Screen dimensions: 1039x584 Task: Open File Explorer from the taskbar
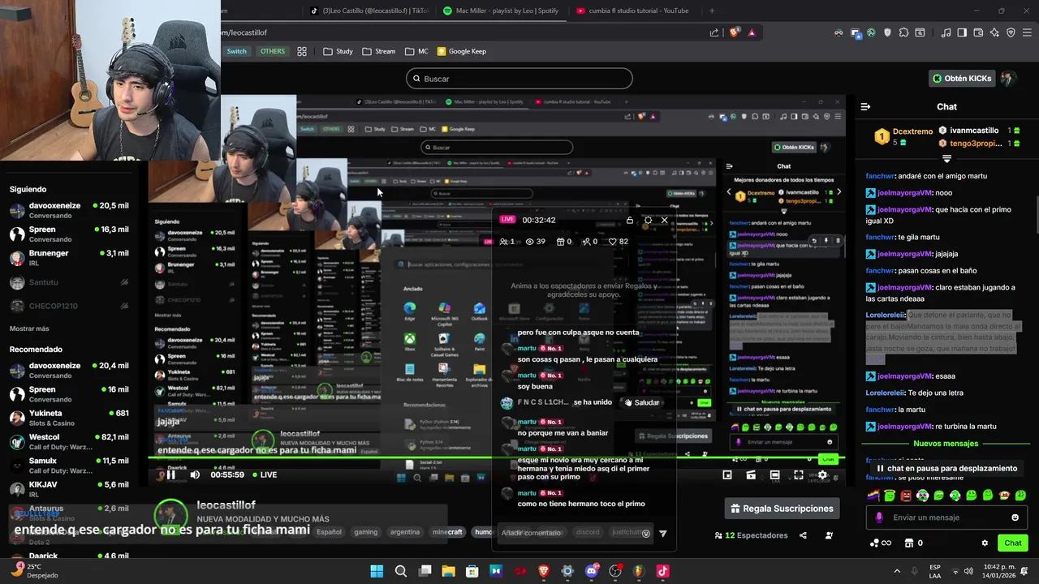point(448,571)
